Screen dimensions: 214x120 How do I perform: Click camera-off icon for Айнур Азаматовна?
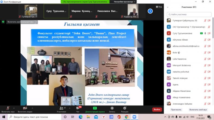(209, 97)
